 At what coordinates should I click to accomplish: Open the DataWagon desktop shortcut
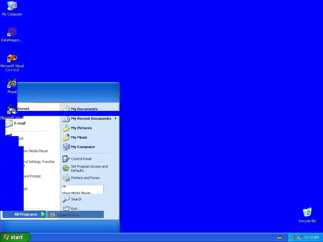click(12, 34)
